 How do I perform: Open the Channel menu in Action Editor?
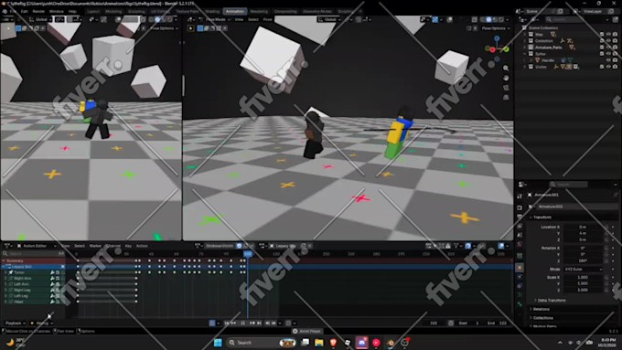point(113,246)
